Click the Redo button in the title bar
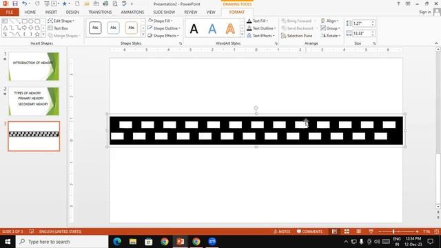The width and height of the screenshot is (441, 248). coord(37,3)
